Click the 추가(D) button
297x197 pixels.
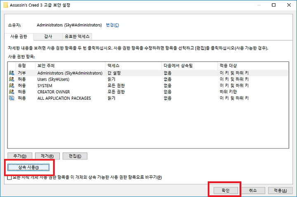coord(20,156)
